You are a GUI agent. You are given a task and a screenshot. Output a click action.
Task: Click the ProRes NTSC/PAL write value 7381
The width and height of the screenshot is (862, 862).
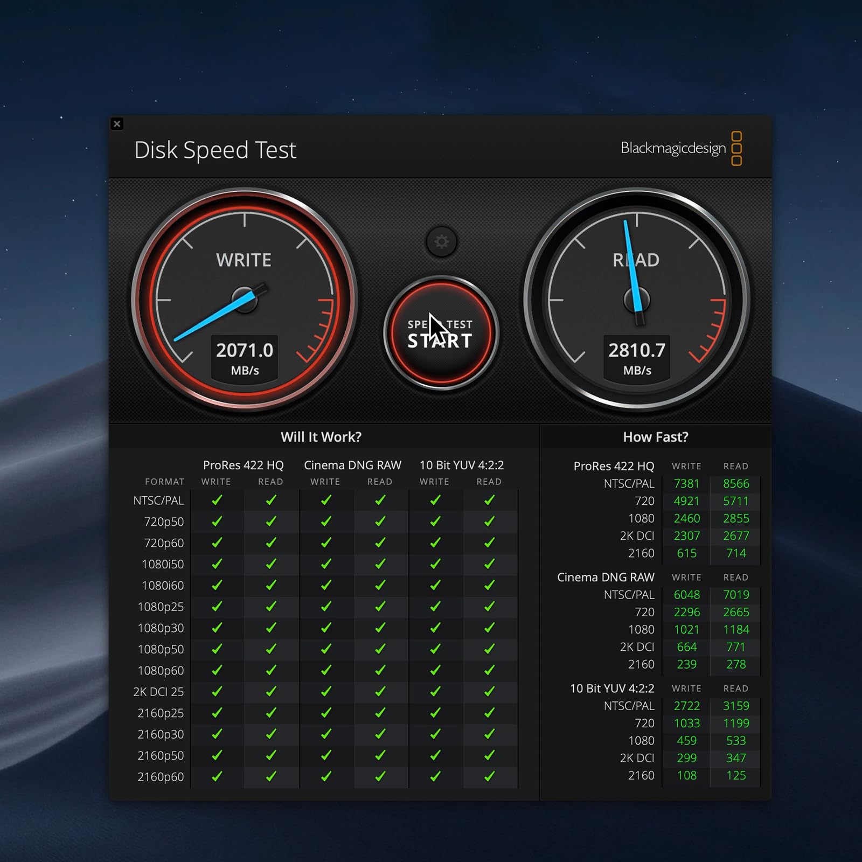[686, 484]
